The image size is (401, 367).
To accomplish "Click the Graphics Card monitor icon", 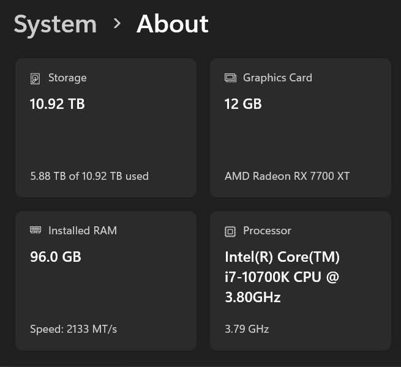I will (230, 78).
